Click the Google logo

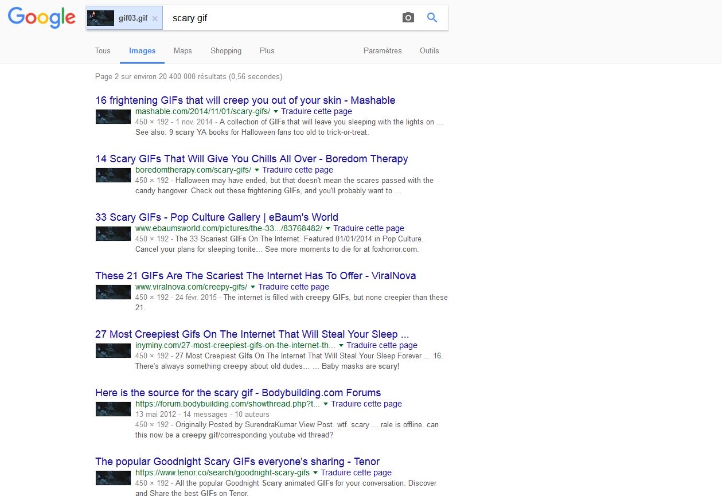pos(41,18)
